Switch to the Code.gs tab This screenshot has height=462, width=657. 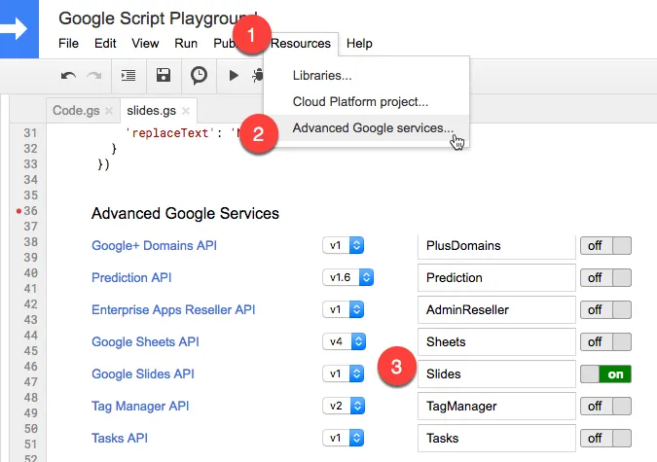point(76,111)
